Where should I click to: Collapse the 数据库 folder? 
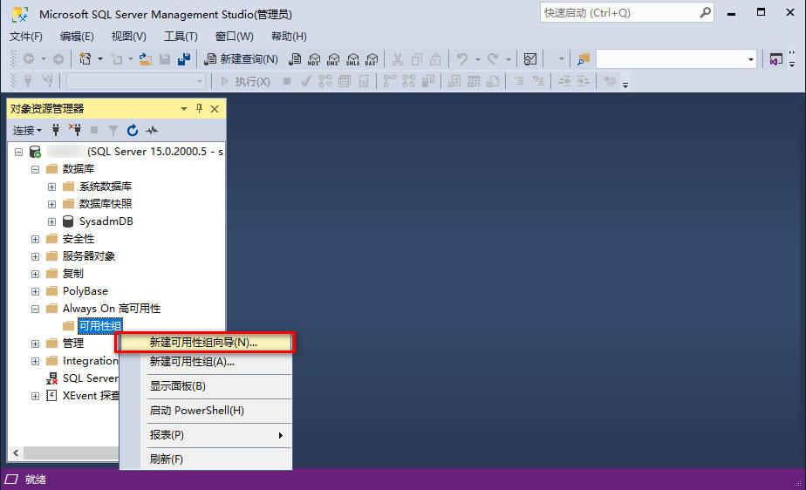point(36,169)
